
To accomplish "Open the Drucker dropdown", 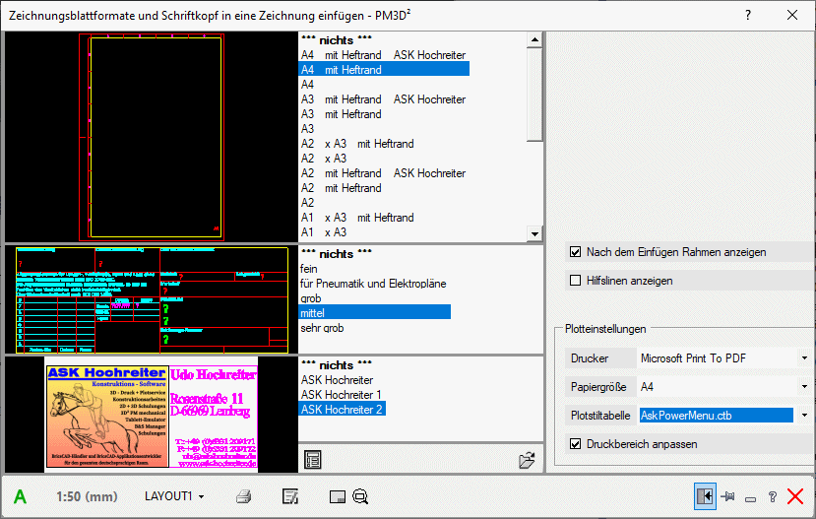I will tap(804, 358).
